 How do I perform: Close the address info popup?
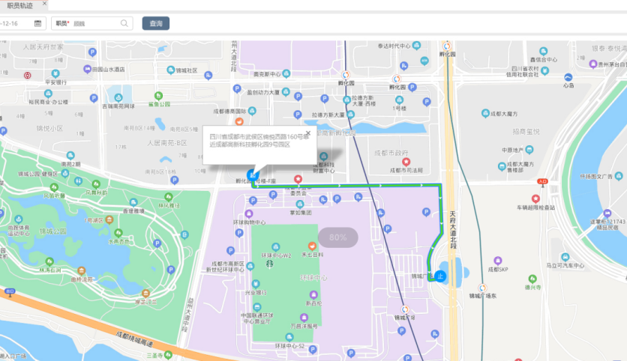pos(307,133)
